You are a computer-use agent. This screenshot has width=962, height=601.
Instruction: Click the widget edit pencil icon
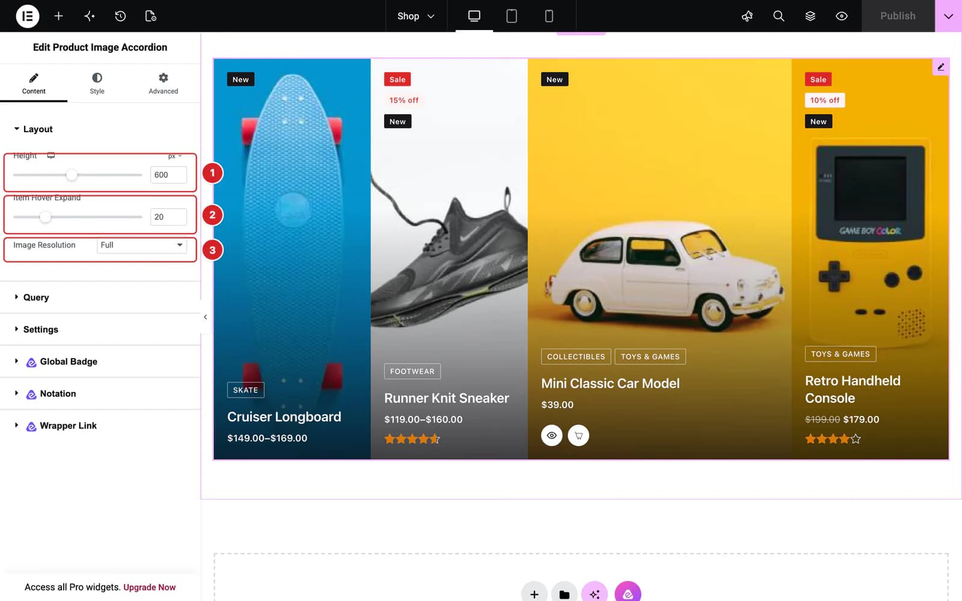[x=941, y=67]
